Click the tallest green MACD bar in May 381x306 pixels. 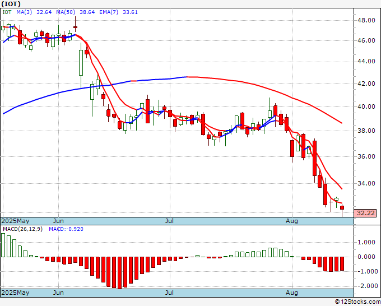coord(3,245)
